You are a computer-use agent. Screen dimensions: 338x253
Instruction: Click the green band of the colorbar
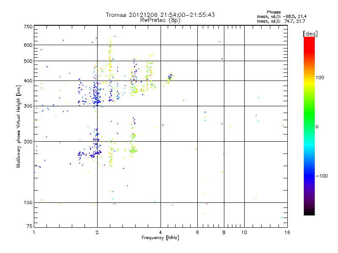pyautogui.click(x=309, y=114)
